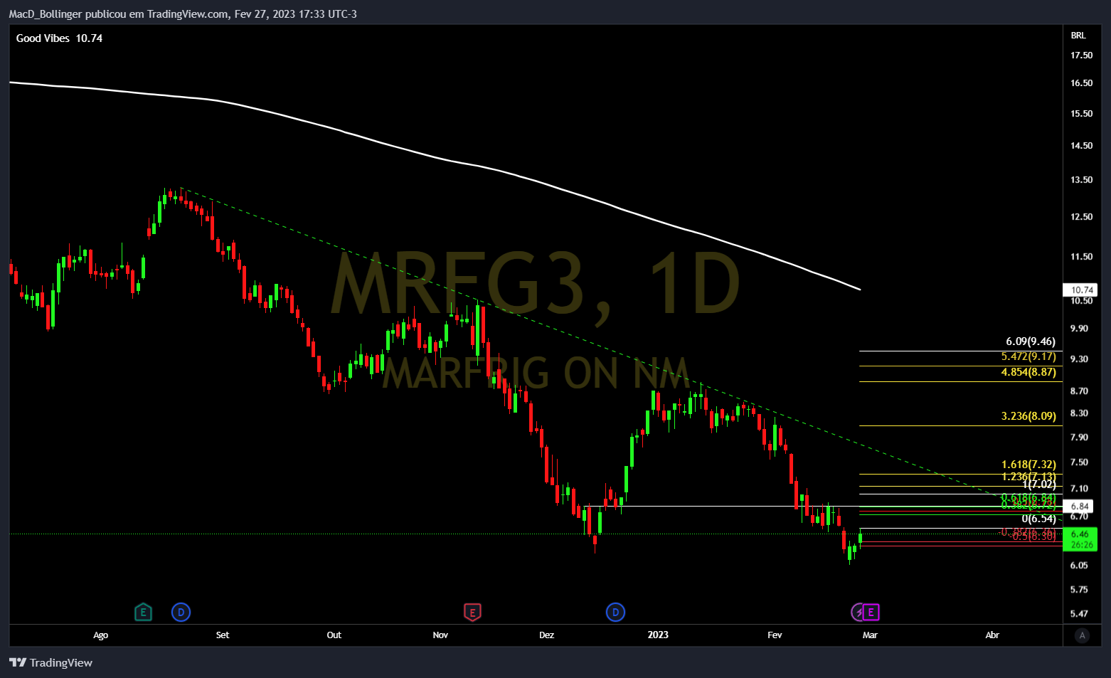This screenshot has height=678, width=1111.
Task: Click the 16.50 price scale value
Action: click(1081, 83)
